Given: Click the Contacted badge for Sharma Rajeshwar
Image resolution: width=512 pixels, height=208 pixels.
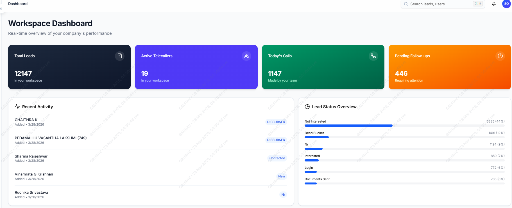Looking at the screenshot, I should pyautogui.click(x=277, y=158).
